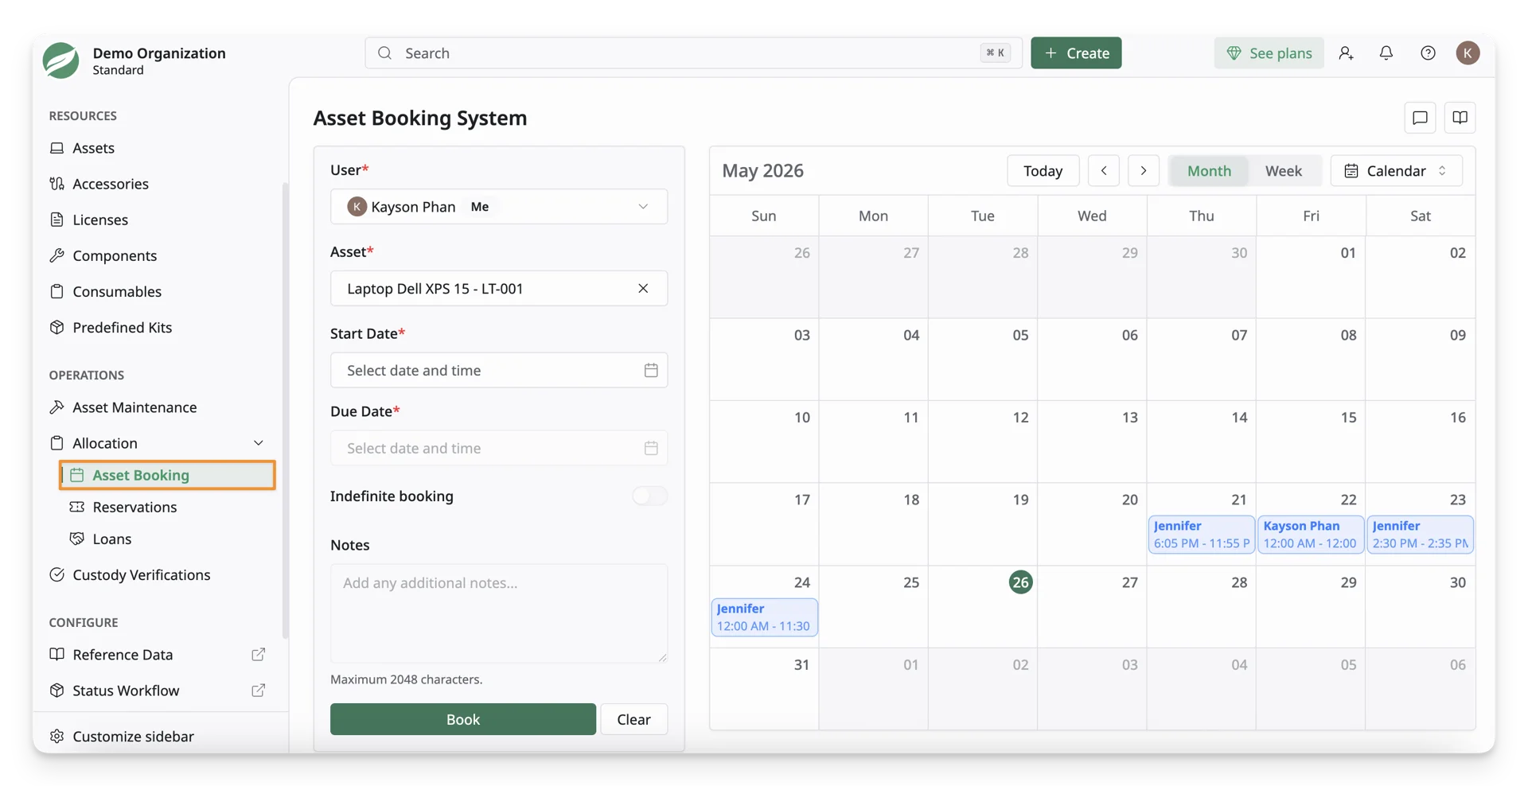The height and width of the screenshot is (786, 1528).
Task: Click the search magnifier icon
Action: point(385,53)
